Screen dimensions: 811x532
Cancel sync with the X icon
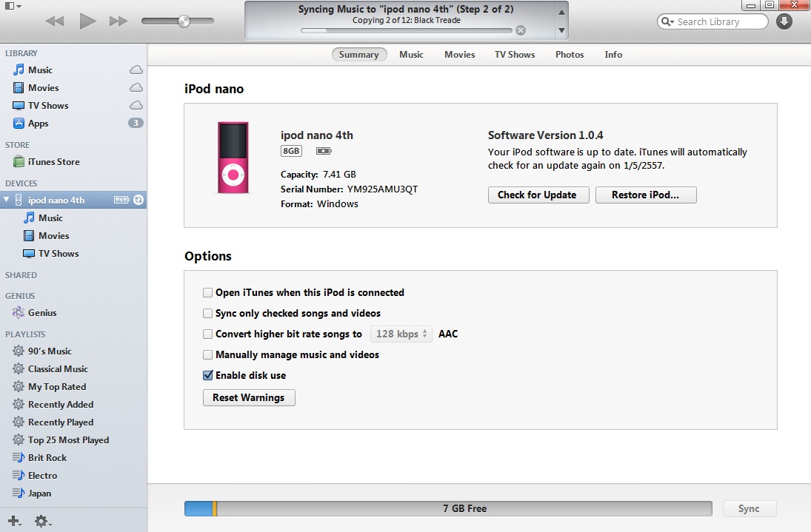coord(521,30)
